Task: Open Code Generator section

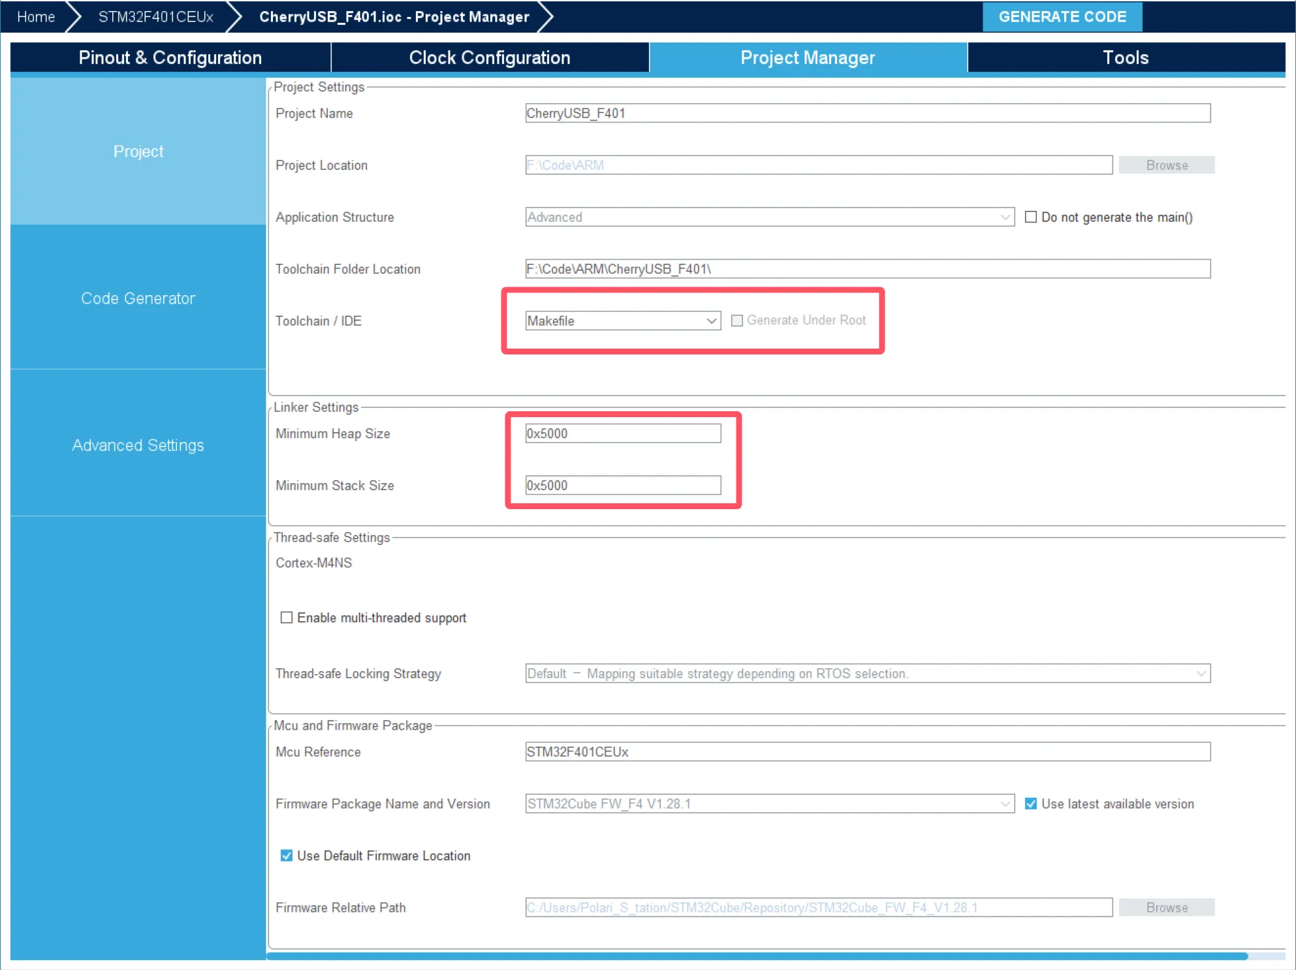Action: [x=138, y=298]
